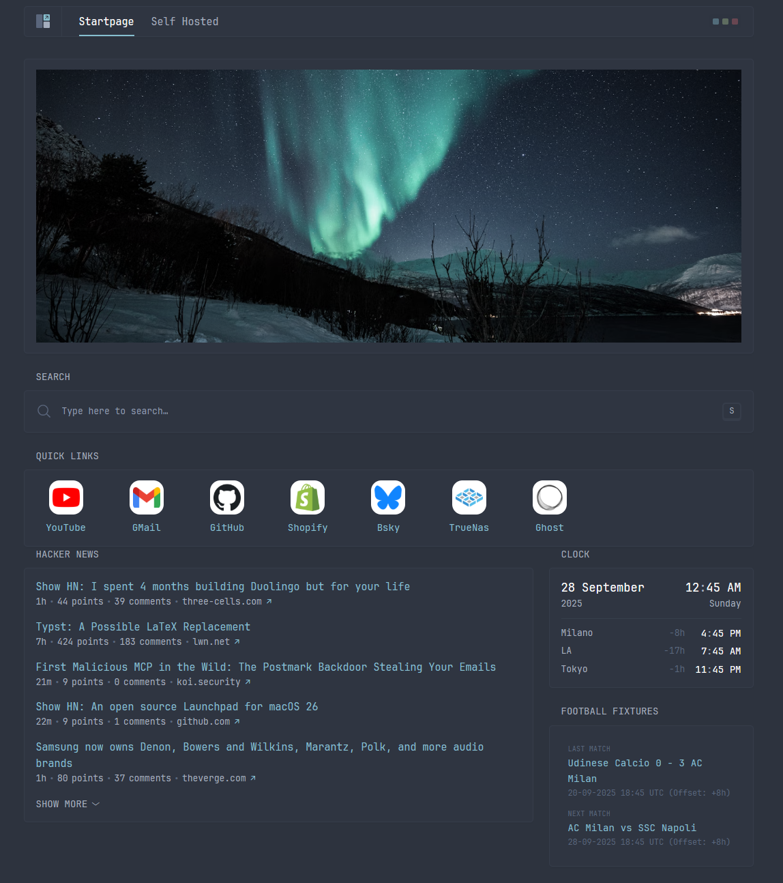The height and width of the screenshot is (883, 783).
Task: Open the YouTube quick link icon
Action: (x=66, y=497)
